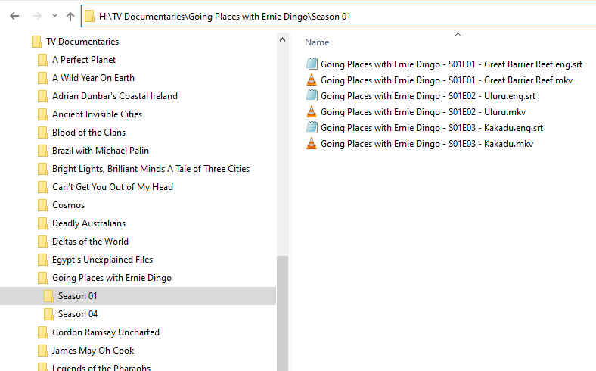Open Can't Get You Out of My Head
The height and width of the screenshot is (371, 596).
point(113,187)
